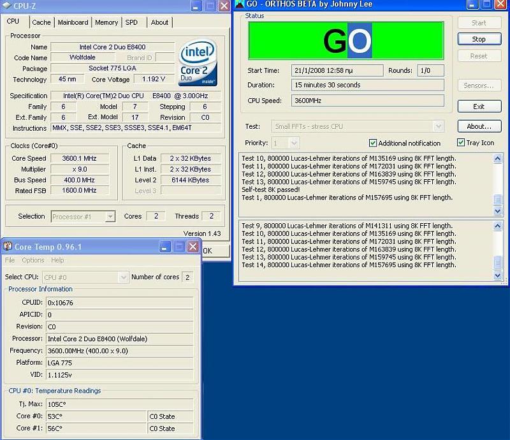
Task: Switch to the About tab in CPU-Z
Action: pos(159,22)
